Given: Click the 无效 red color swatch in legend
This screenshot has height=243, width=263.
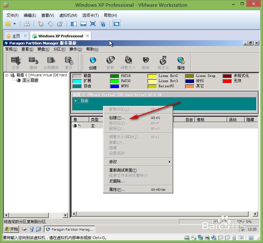Looking at the screenshot, I should pos(227,81).
